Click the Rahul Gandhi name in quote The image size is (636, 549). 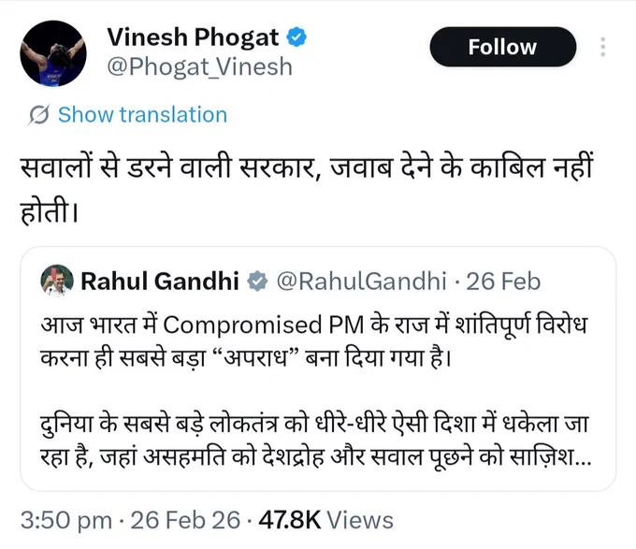pos(160,281)
